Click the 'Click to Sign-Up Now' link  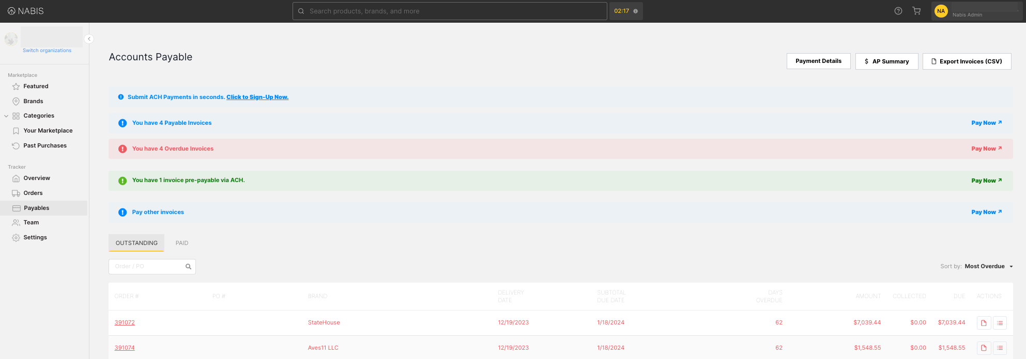257,97
